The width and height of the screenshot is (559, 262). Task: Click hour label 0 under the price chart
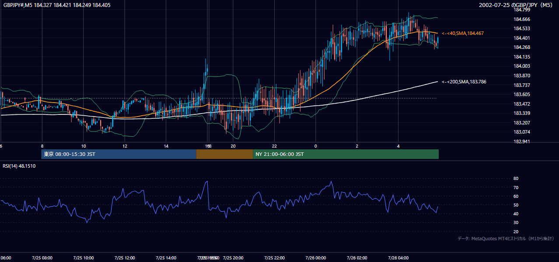click(x=315, y=146)
